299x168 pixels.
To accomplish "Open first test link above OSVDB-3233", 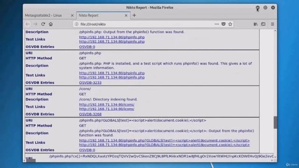I will point(112,73).
